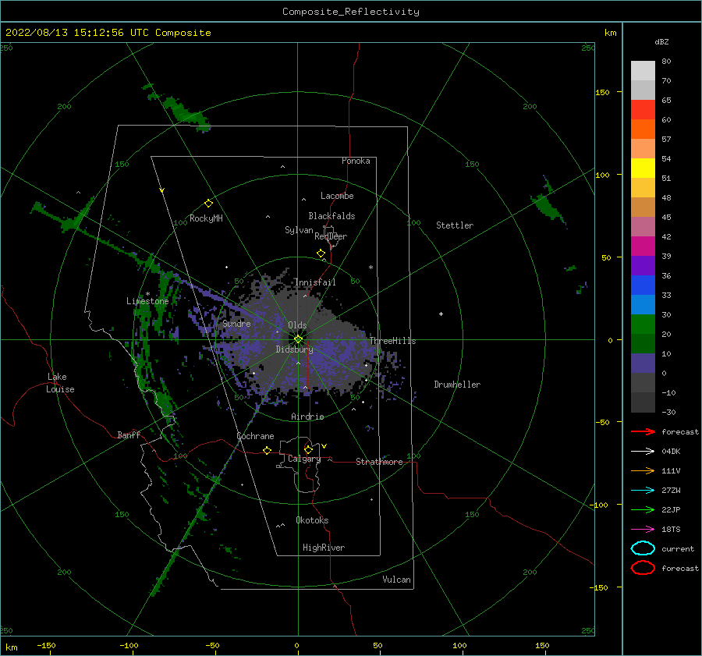The height and width of the screenshot is (656, 702).
Task: Pick the lightest gray 70–80 dBZ swatch
Action: click(643, 71)
